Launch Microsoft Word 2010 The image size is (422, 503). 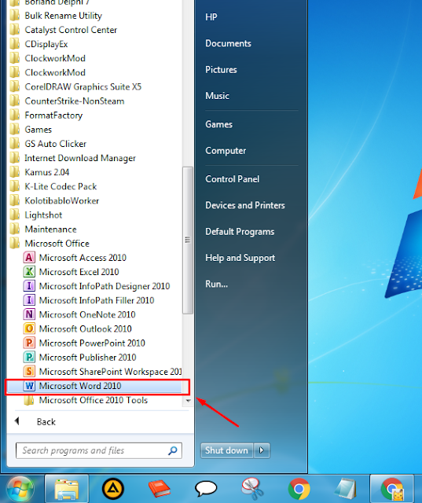(x=95, y=386)
